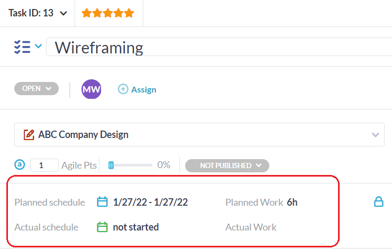Click the planned dates 1/27/22 - 1/27/22
The image size is (392, 249).
tap(150, 202)
